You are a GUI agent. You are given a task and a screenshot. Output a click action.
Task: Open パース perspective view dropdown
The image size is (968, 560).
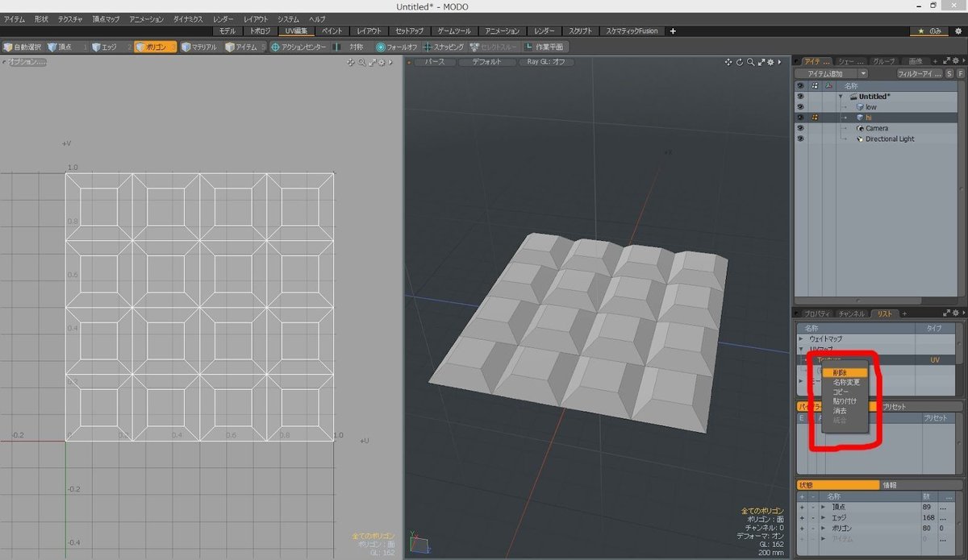(434, 62)
